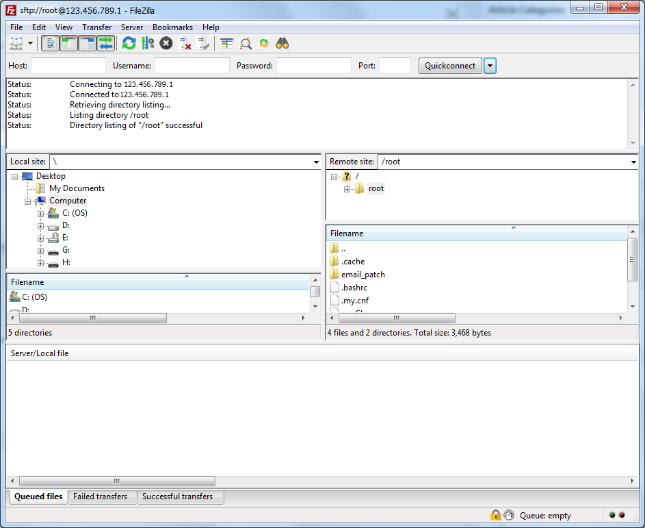Expand the E: drive tree node
This screenshot has width=645, height=528.
(x=40, y=238)
